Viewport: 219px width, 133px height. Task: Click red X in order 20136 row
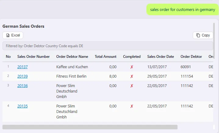click(x=132, y=86)
